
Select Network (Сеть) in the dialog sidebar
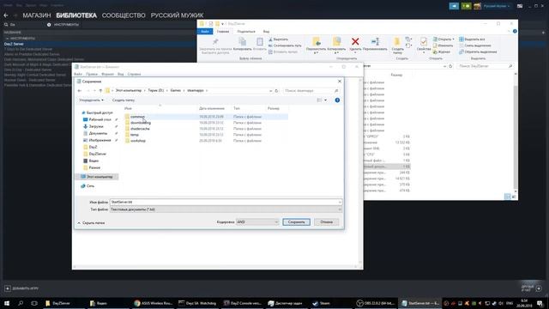tap(90, 186)
